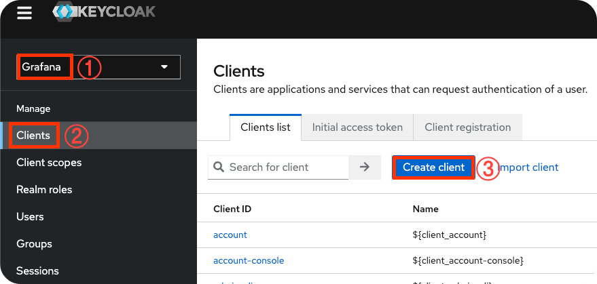Screen dimensions: 597x284
Task: Open the Client registration tab
Action: tap(468, 127)
